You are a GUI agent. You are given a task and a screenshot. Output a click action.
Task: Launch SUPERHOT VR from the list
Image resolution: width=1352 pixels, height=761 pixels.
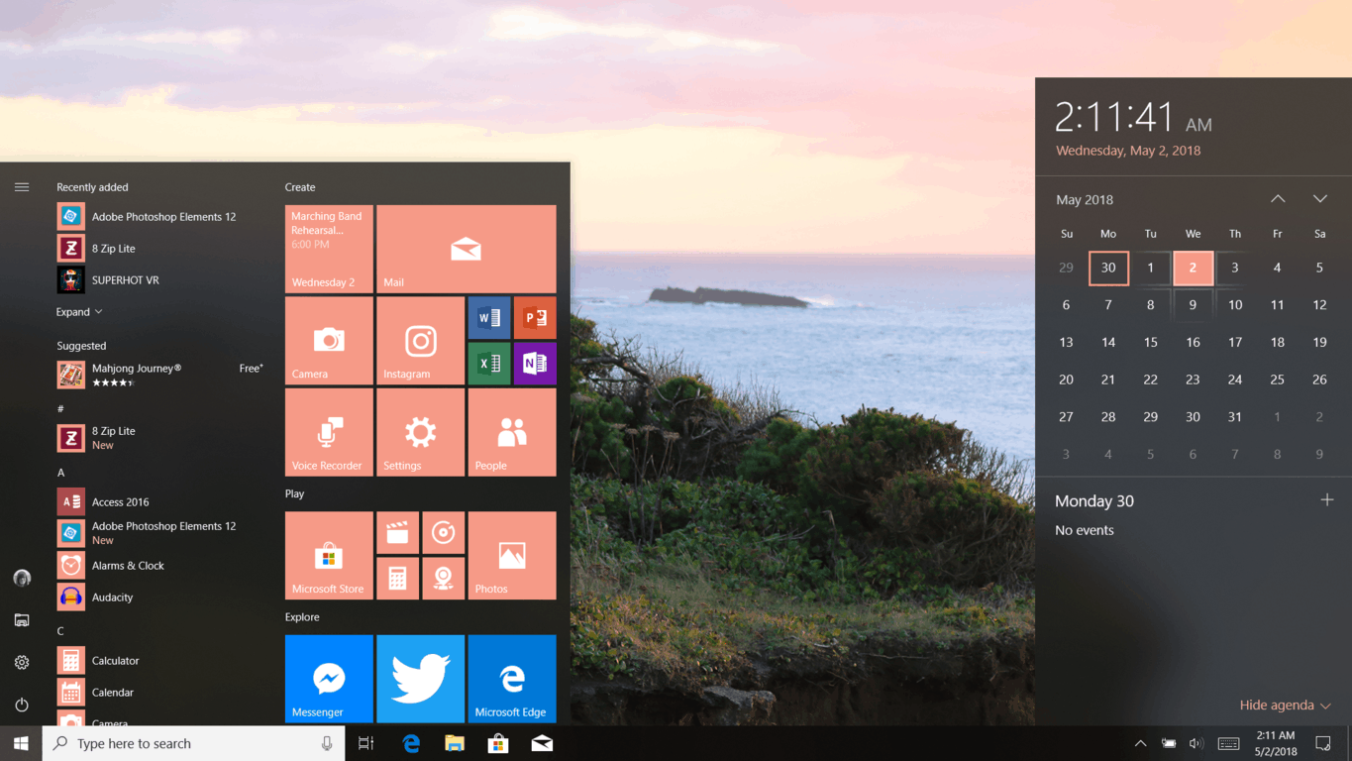162,279
